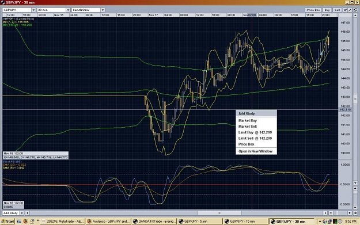Click the horizontal zoom-out minus button
360x225 pixels.
coord(331,213)
